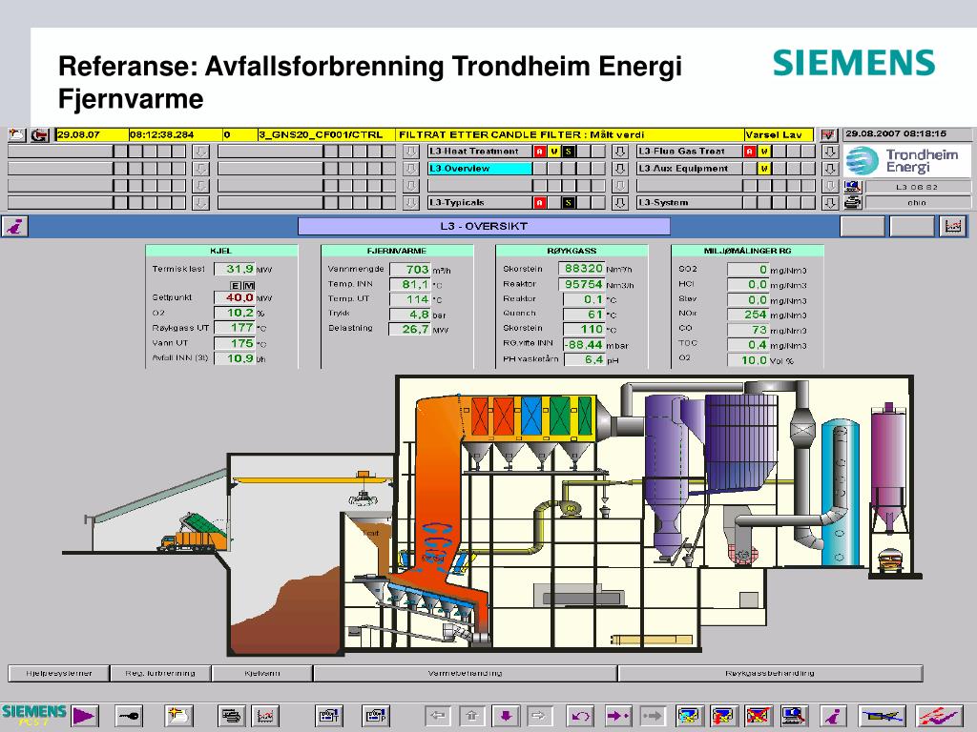This screenshot has width=977, height=732.
Task: Expand the arrow beside L3-Aux Equipment
Action: click(829, 168)
